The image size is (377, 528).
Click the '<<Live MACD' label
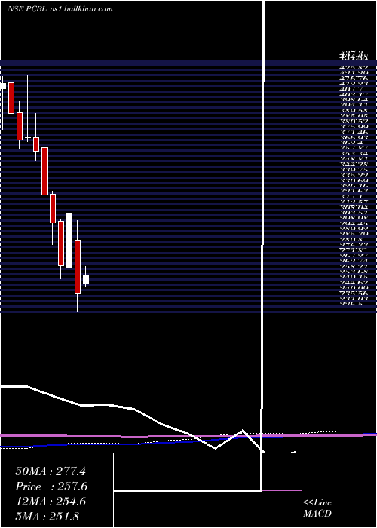pyautogui.click(x=317, y=508)
